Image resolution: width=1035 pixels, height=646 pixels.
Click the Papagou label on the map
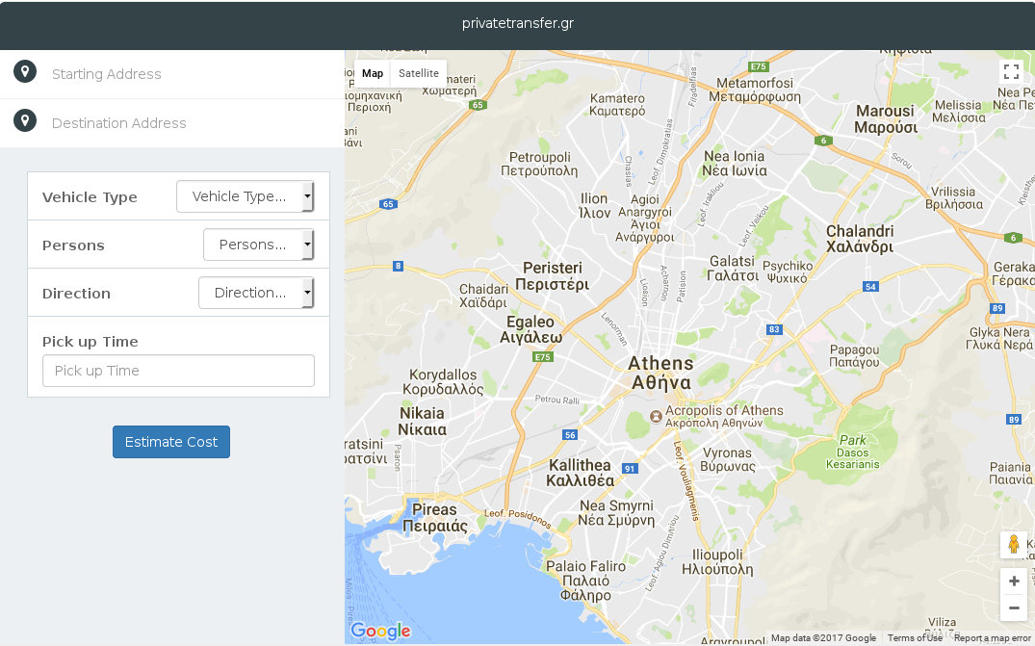point(854,355)
